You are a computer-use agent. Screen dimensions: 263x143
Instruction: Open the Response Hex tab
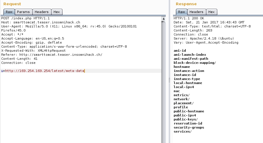tap(211, 12)
